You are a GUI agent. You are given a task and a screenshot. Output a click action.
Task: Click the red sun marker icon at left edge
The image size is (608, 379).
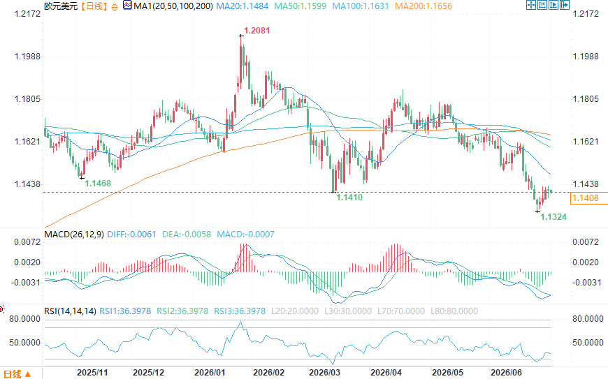[x=1, y=309]
